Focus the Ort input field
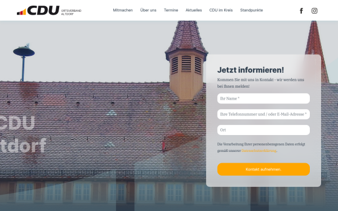The width and height of the screenshot is (338, 211). pyautogui.click(x=264, y=130)
